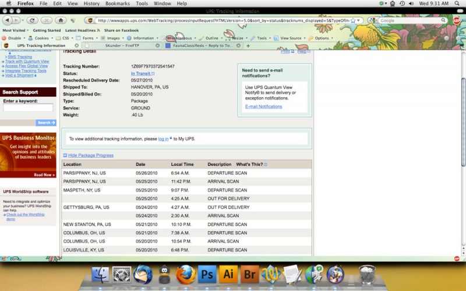Image resolution: width=466 pixels, height=291 pixels.
Task: Open Thunderbird mail from the dock
Action: (x=143, y=275)
